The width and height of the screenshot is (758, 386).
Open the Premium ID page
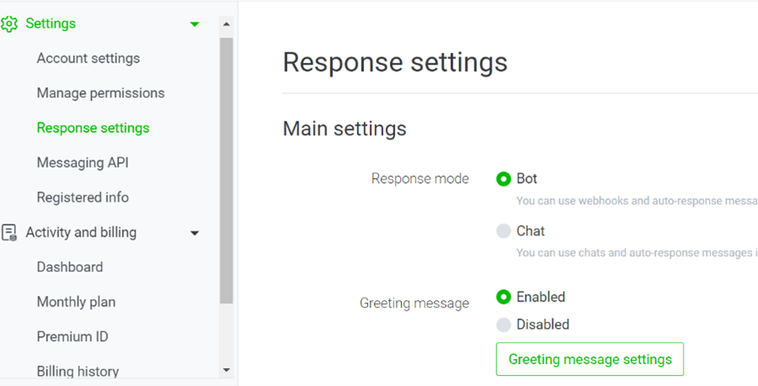click(73, 336)
